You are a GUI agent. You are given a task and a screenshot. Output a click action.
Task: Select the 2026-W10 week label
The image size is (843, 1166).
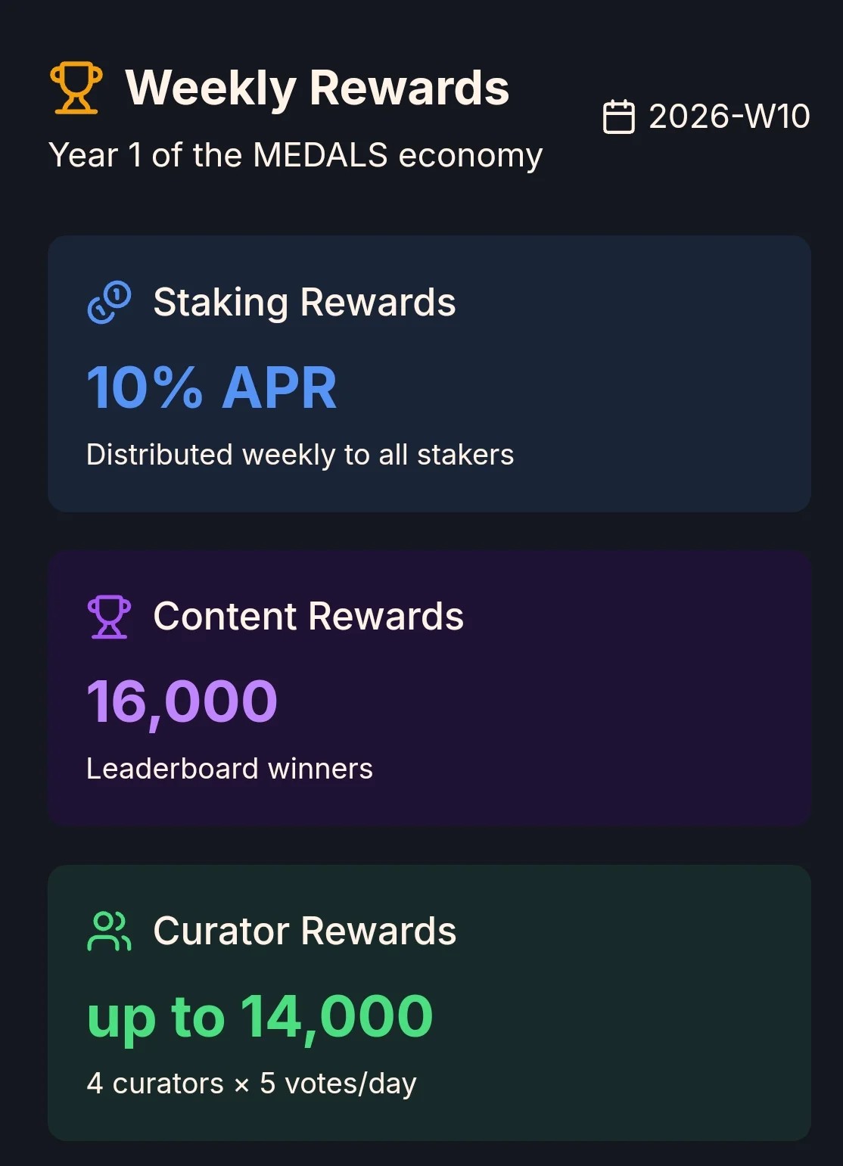729,117
